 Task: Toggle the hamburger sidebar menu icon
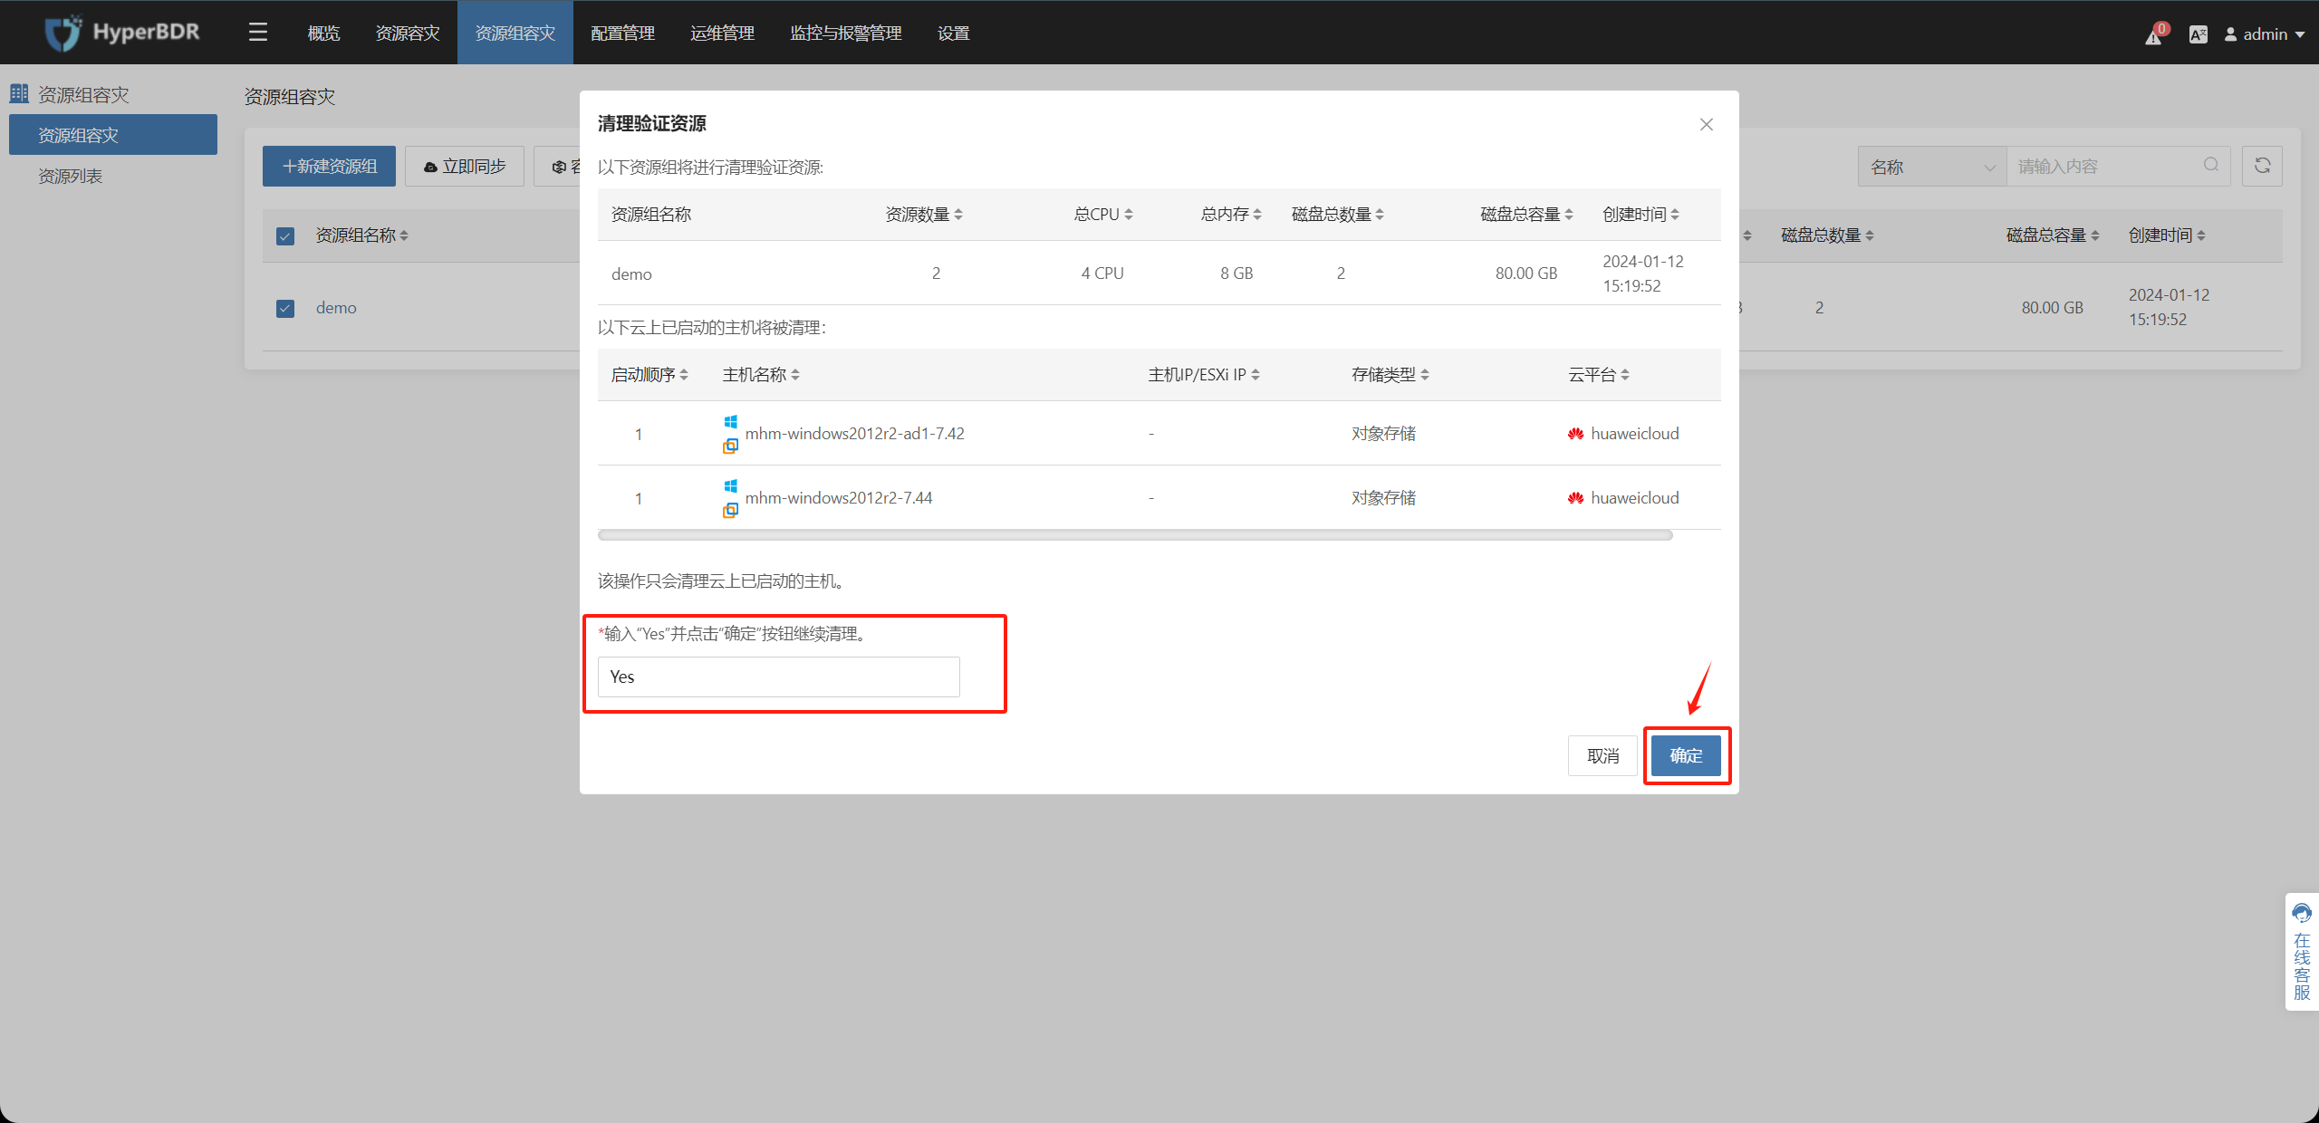(258, 33)
